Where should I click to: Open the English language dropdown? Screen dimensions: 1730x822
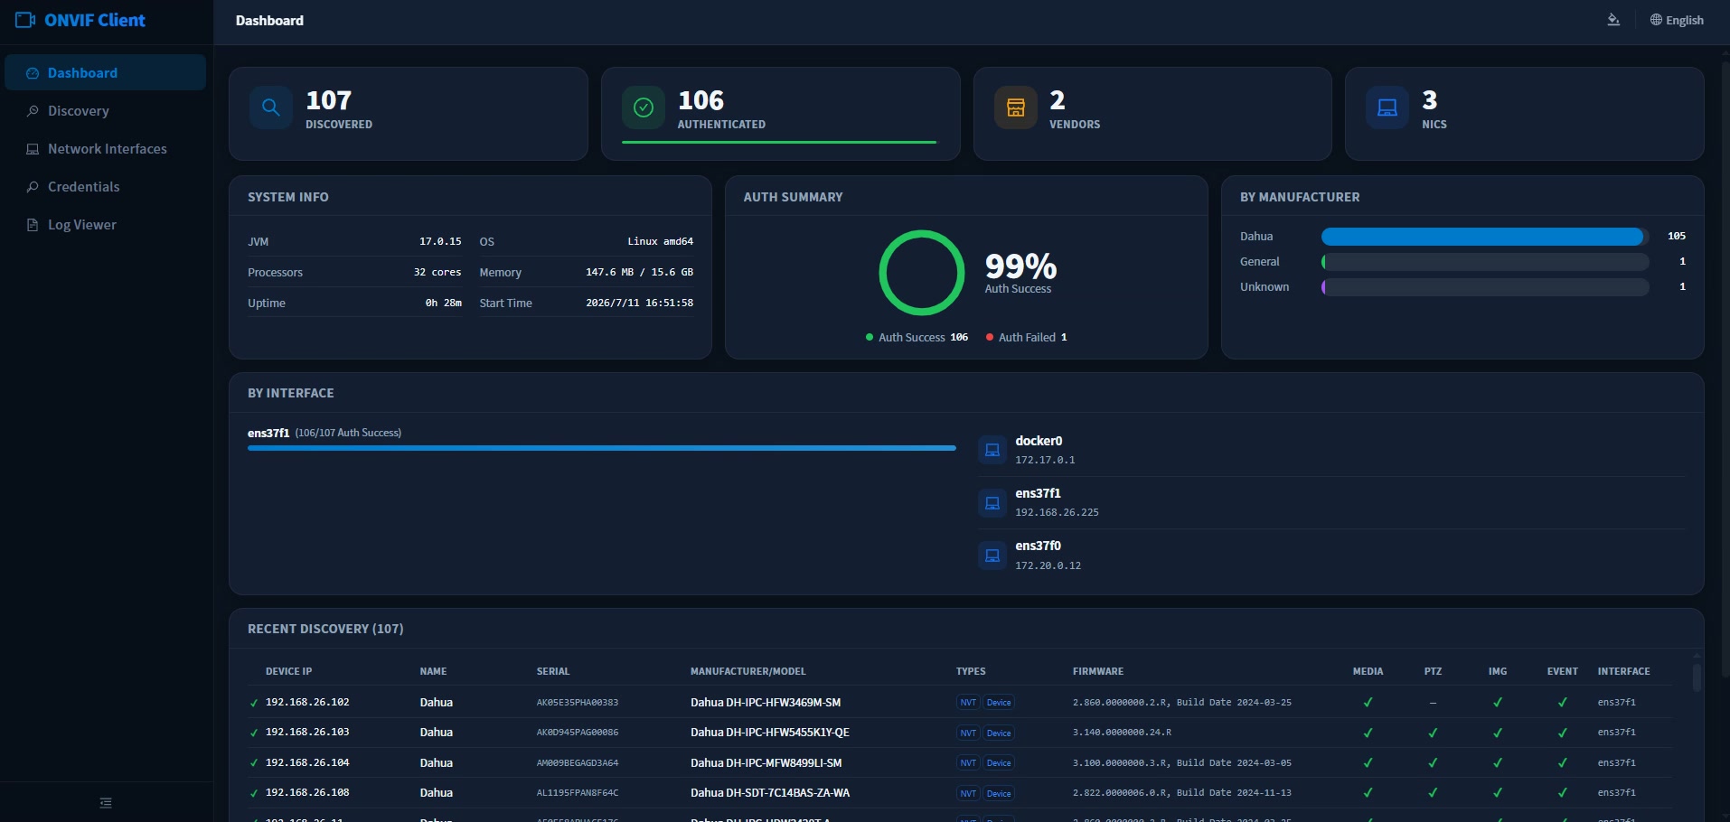coord(1677,20)
